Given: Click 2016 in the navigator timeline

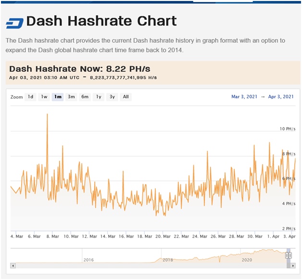Looking at the screenshot, I should pyautogui.click(x=88, y=260).
